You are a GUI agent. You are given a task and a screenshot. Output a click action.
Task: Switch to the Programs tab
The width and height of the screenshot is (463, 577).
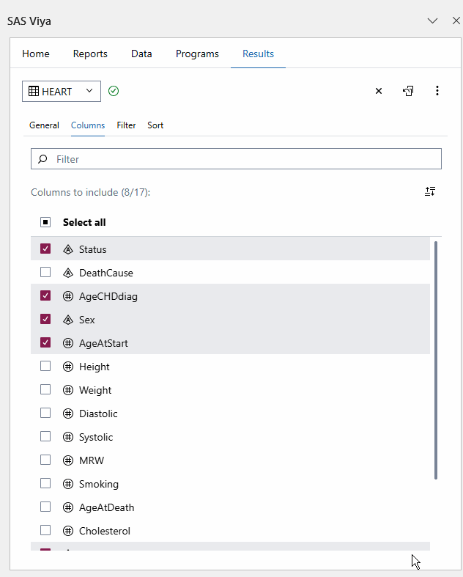click(x=197, y=54)
